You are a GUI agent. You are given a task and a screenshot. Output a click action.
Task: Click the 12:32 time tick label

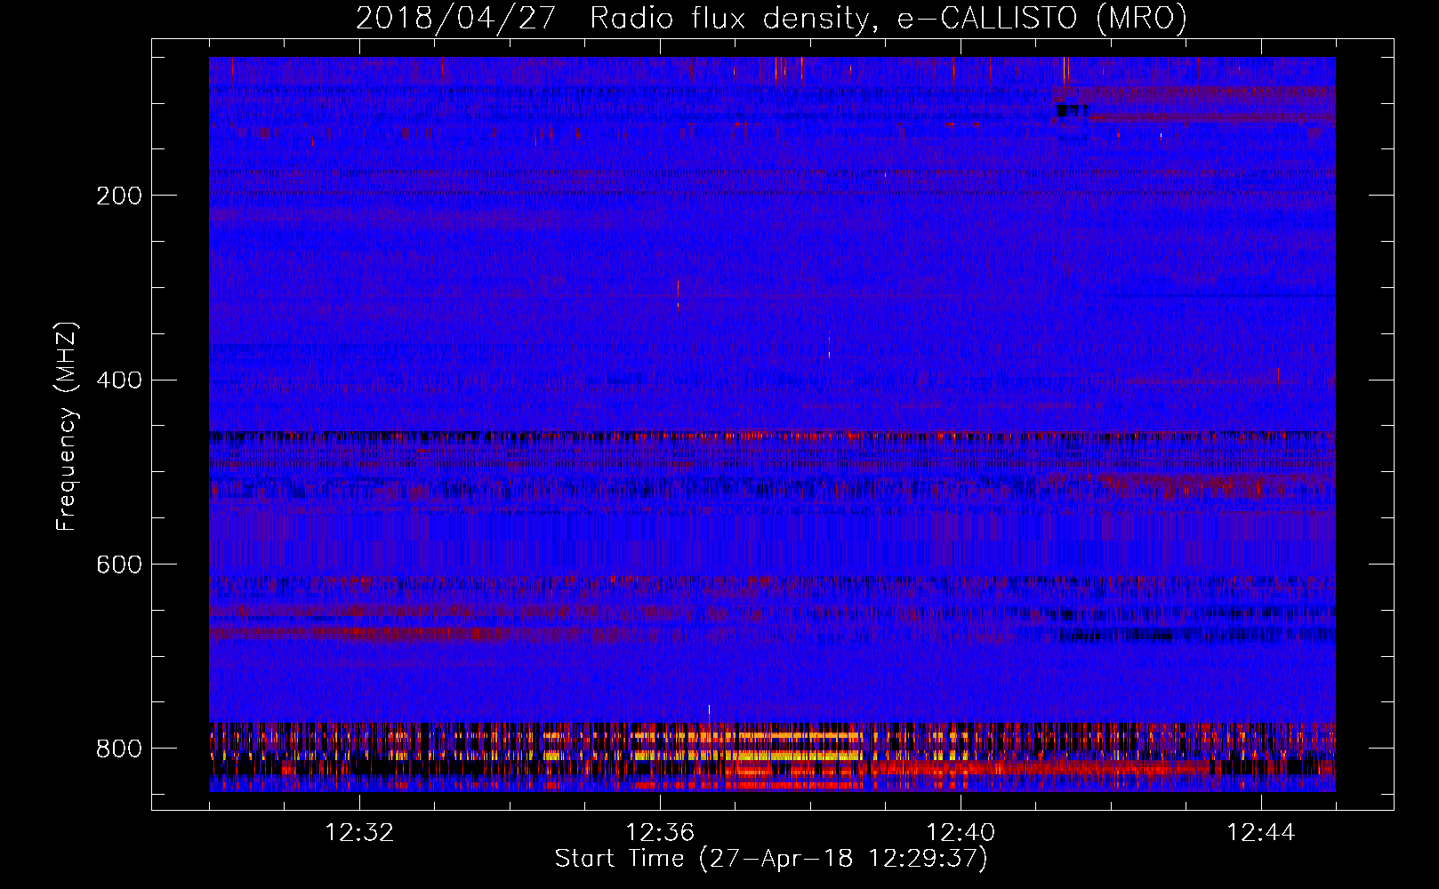(359, 833)
